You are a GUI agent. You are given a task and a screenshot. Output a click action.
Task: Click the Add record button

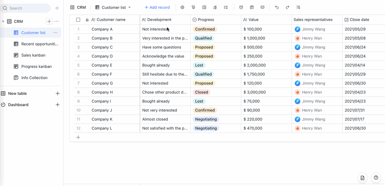pyautogui.click(x=157, y=8)
